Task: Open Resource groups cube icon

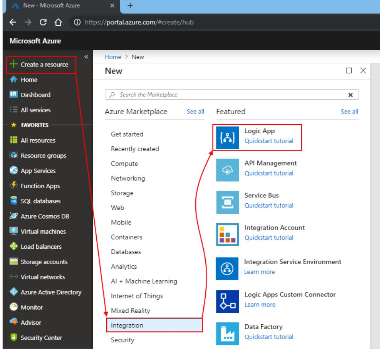Action: click(x=14, y=155)
